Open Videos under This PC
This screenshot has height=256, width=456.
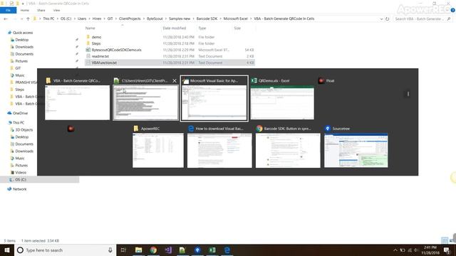(x=21, y=172)
